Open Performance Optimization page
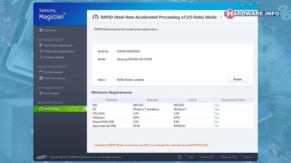This screenshot has height=163, width=291. (x=59, y=51)
